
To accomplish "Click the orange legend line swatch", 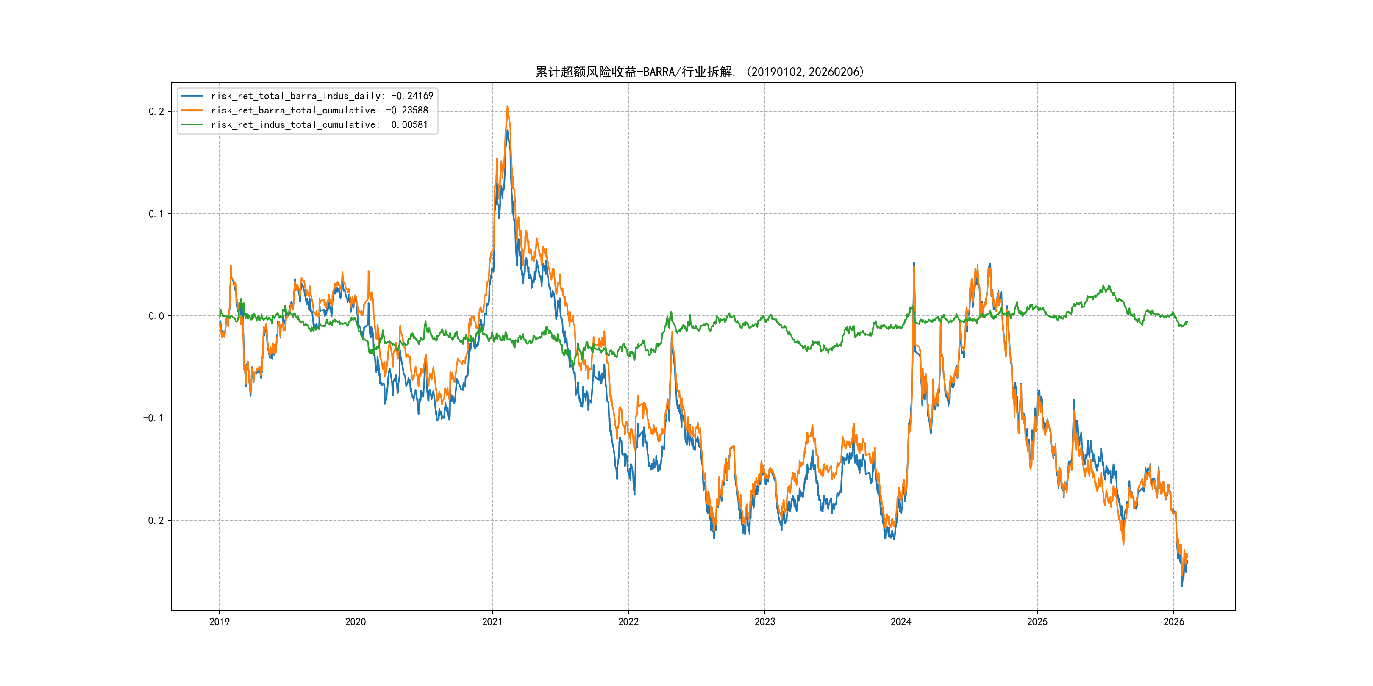I will (x=192, y=110).
